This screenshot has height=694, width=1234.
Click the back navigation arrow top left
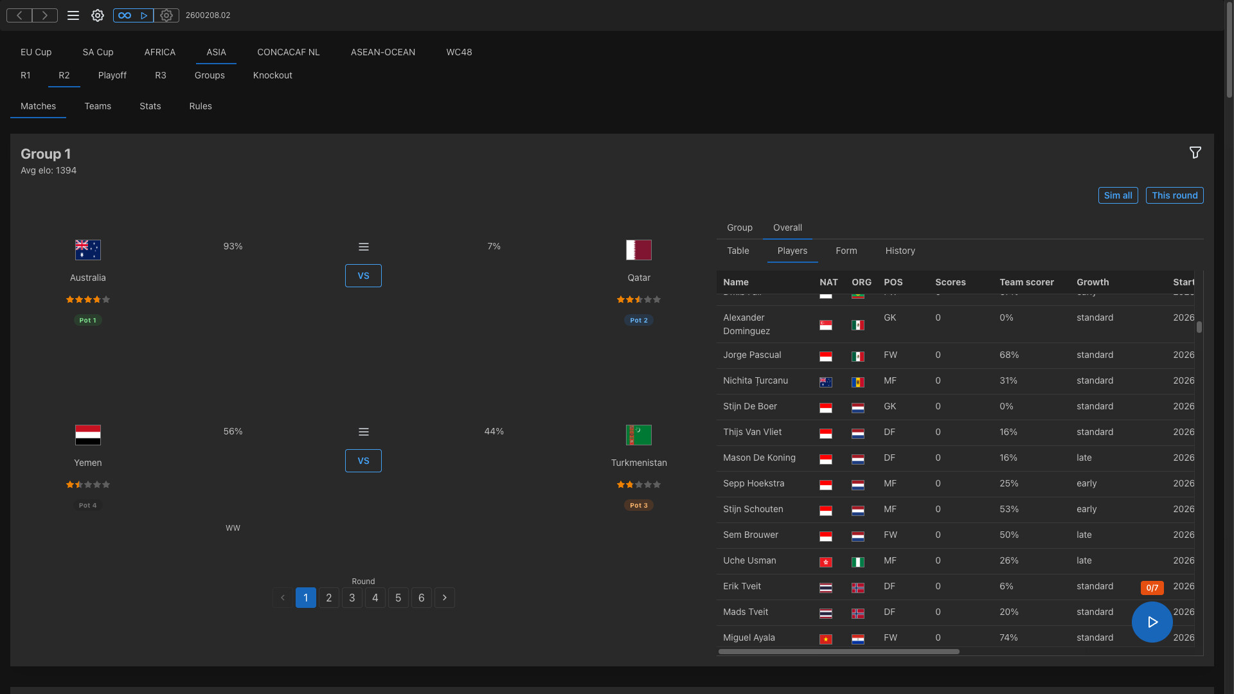click(x=19, y=15)
